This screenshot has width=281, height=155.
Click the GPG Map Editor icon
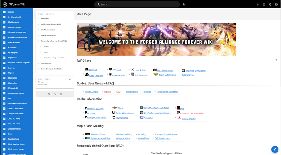tap(87, 134)
